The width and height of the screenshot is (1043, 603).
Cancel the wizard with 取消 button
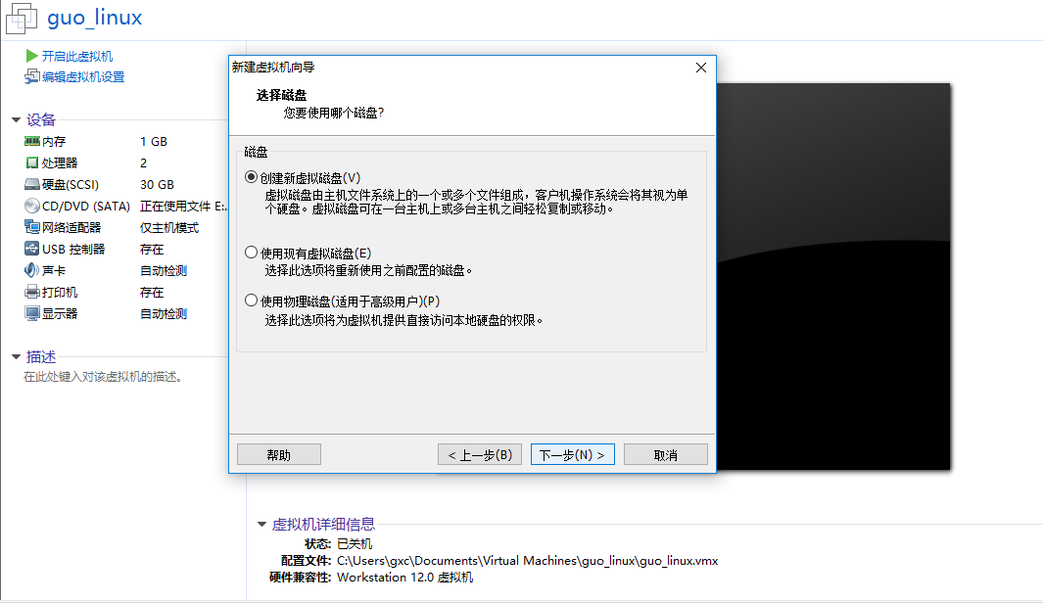point(665,455)
